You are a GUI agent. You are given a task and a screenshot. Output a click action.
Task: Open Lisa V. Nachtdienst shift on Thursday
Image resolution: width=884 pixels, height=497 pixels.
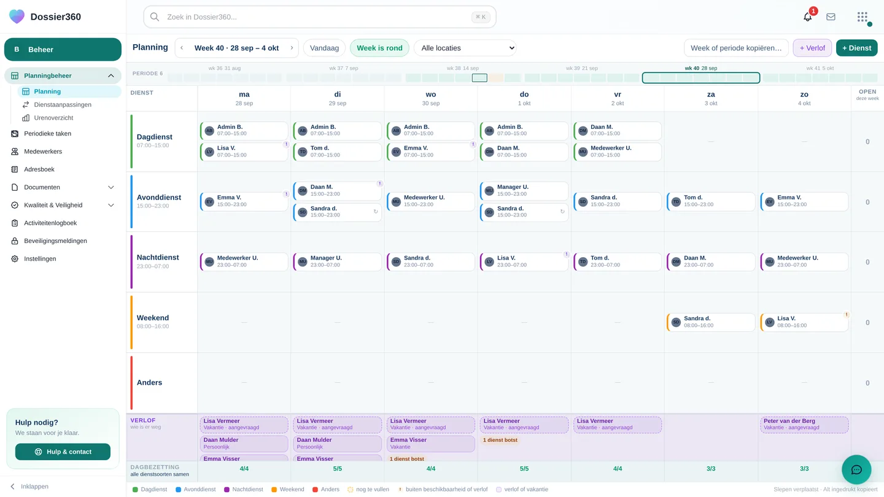coord(524,262)
